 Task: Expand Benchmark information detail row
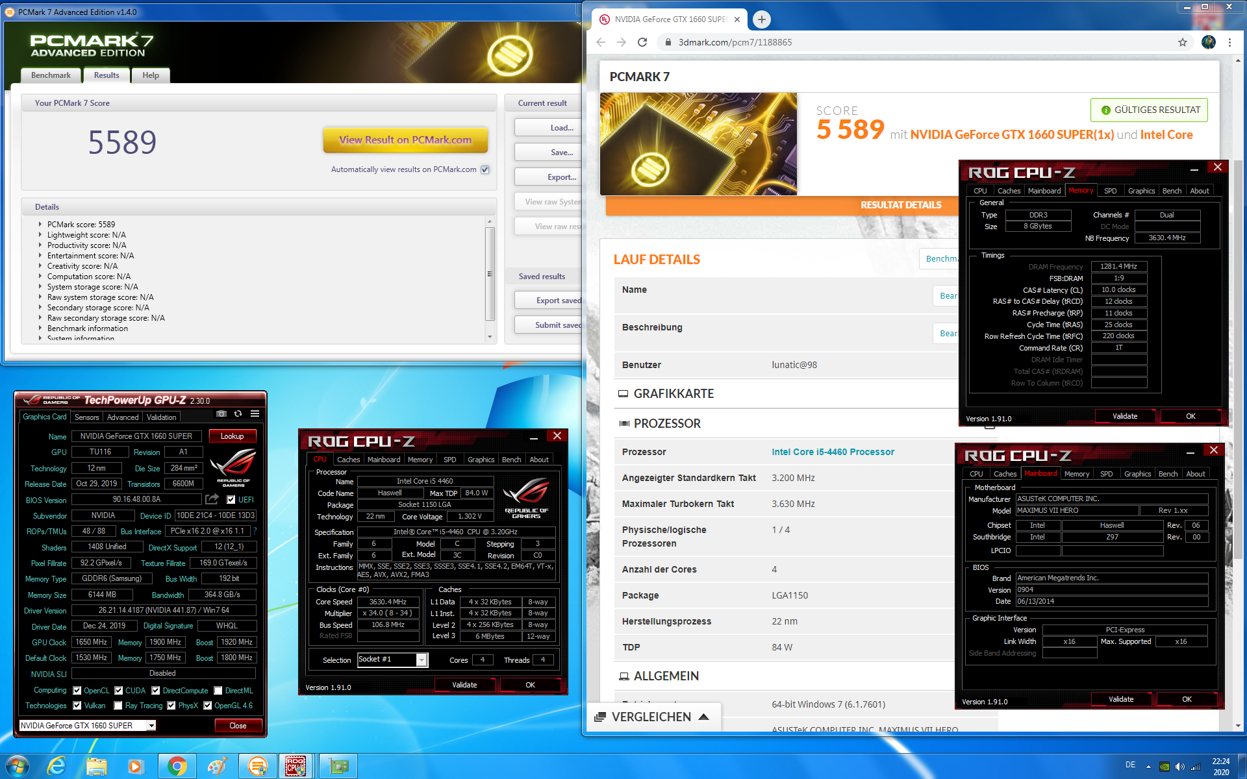click(x=40, y=328)
